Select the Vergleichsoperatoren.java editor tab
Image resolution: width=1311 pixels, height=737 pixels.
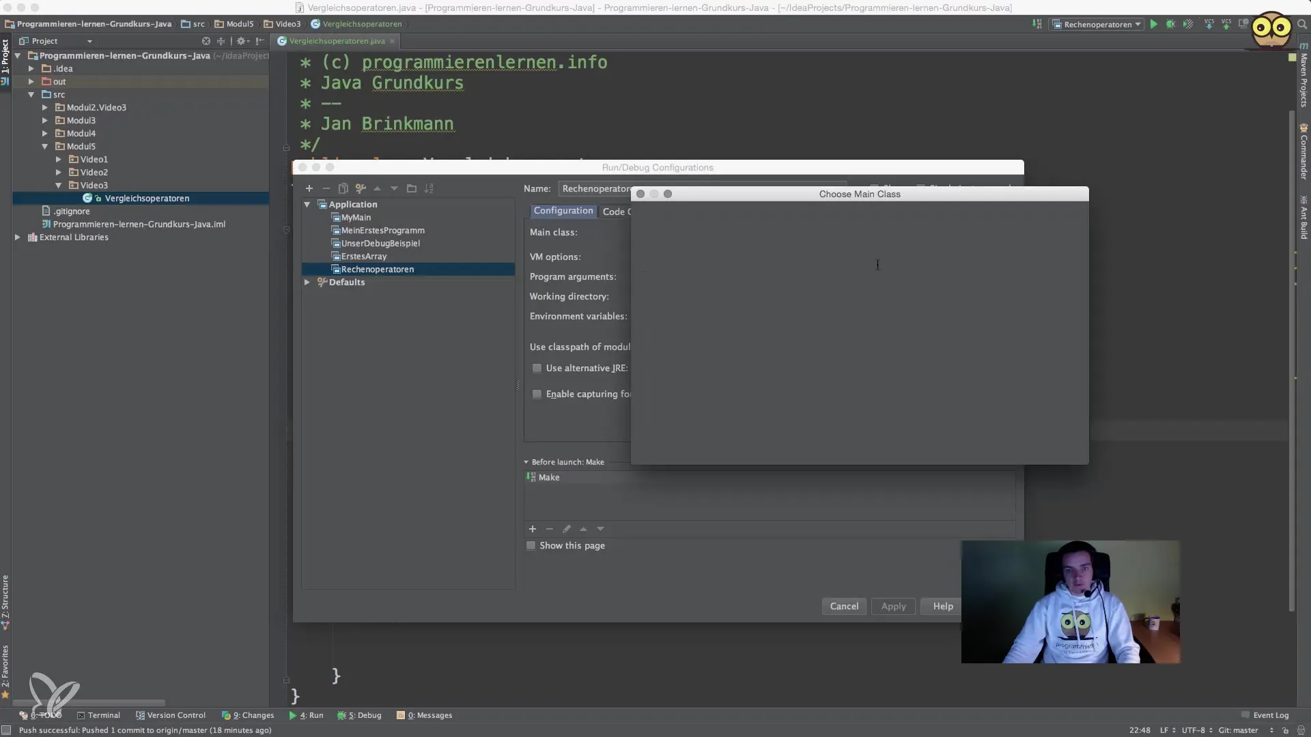(x=337, y=41)
